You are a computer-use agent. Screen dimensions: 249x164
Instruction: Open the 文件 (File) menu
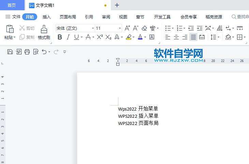click(13, 17)
